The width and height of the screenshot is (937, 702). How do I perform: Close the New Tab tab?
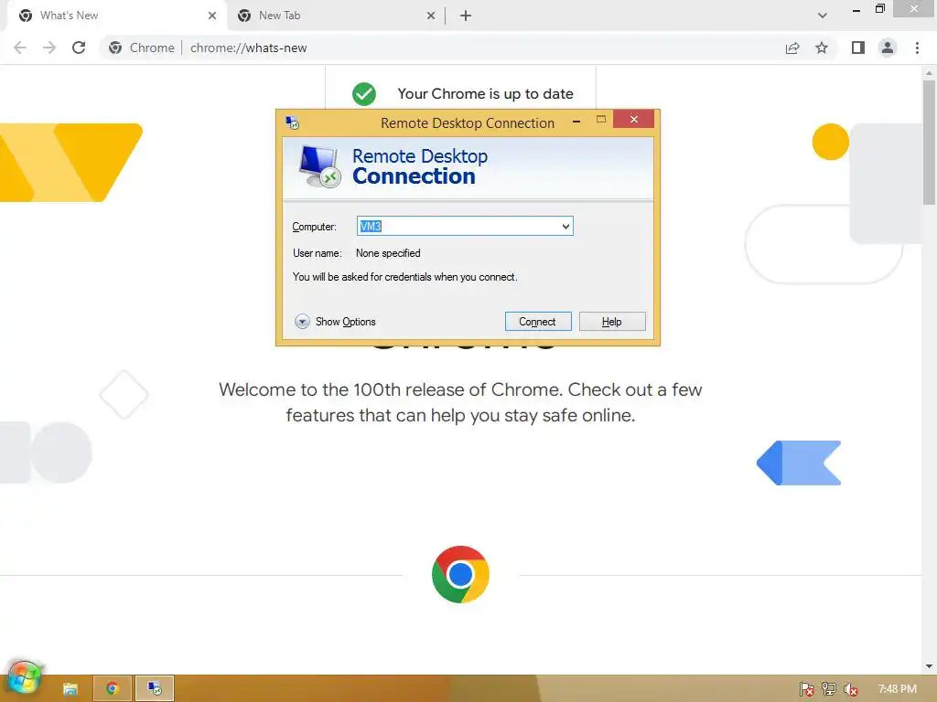(431, 16)
